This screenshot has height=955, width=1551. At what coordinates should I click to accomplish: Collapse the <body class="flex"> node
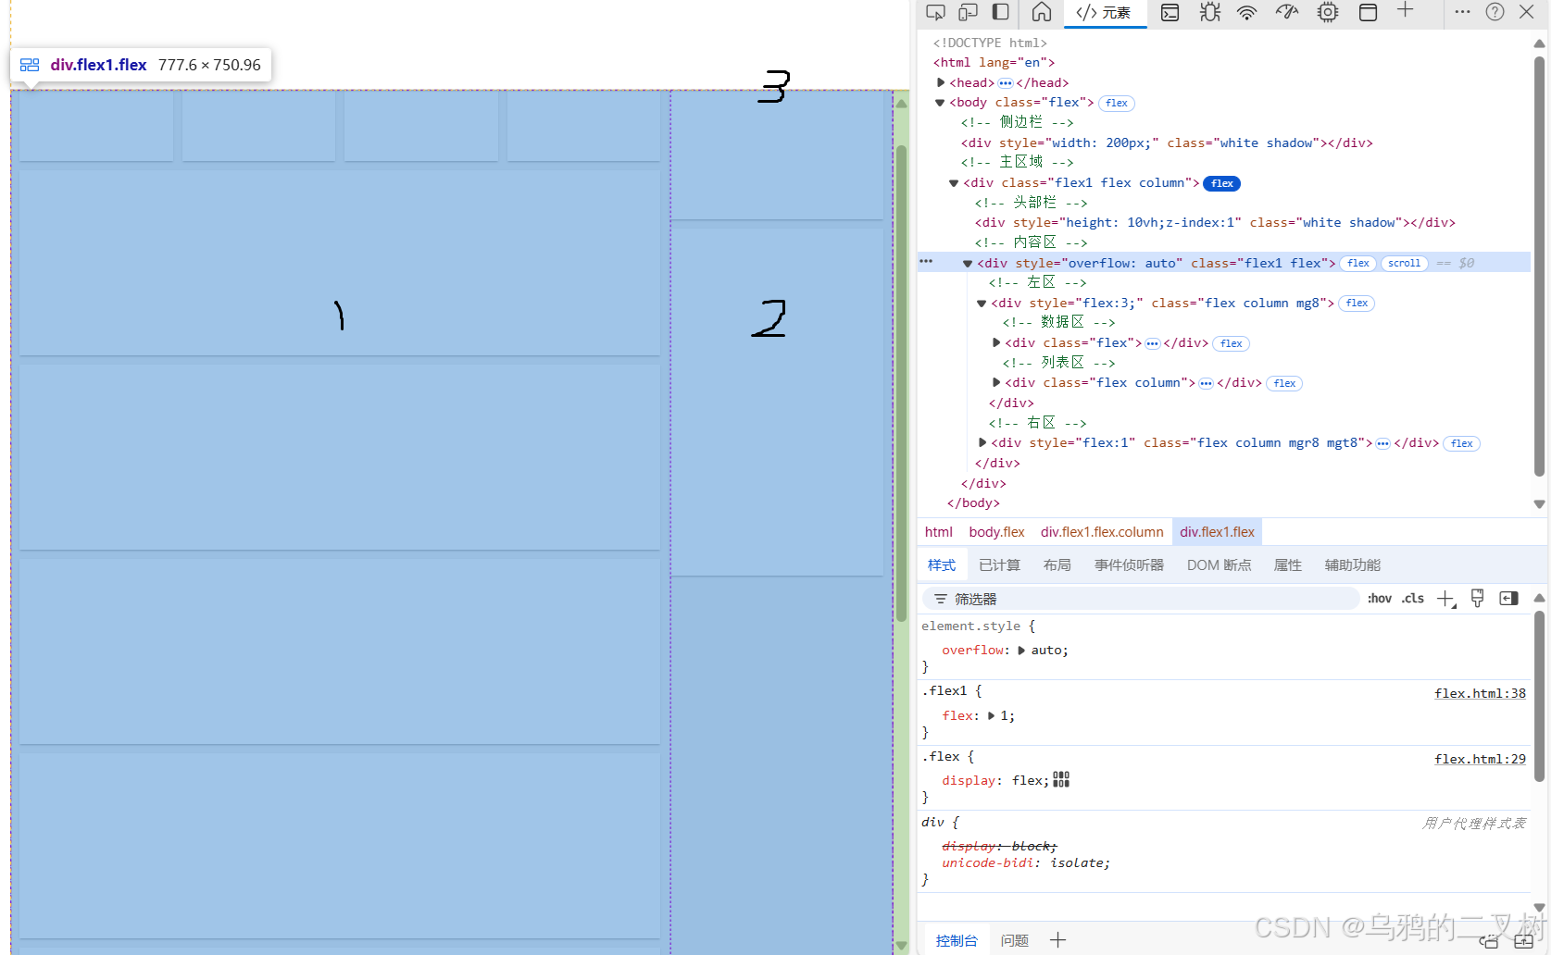pyautogui.click(x=940, y=102)
